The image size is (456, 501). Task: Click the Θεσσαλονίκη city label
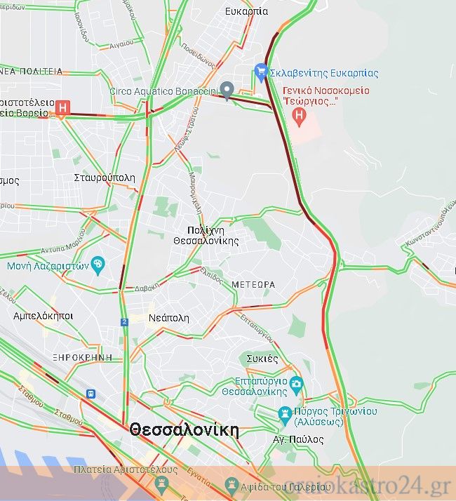click(x=184, y=430)
